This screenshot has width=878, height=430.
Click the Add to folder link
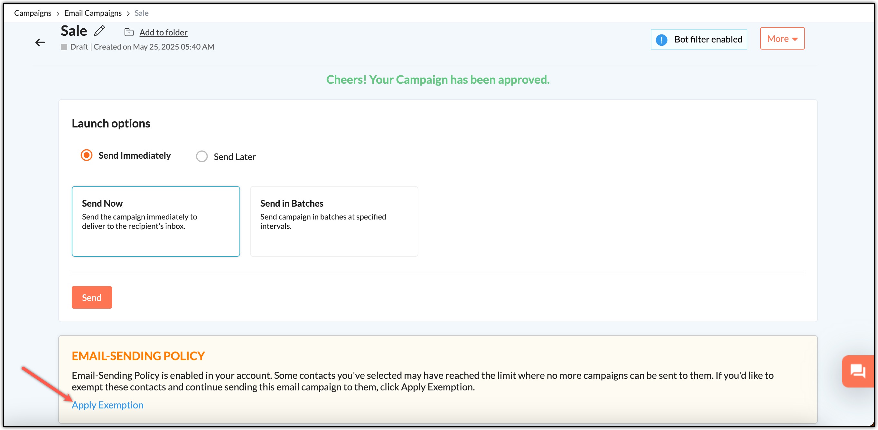point(163,33)
